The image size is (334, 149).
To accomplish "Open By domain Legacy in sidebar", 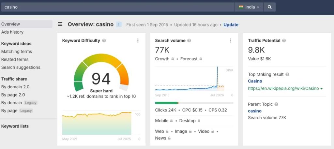I will 19,103.
